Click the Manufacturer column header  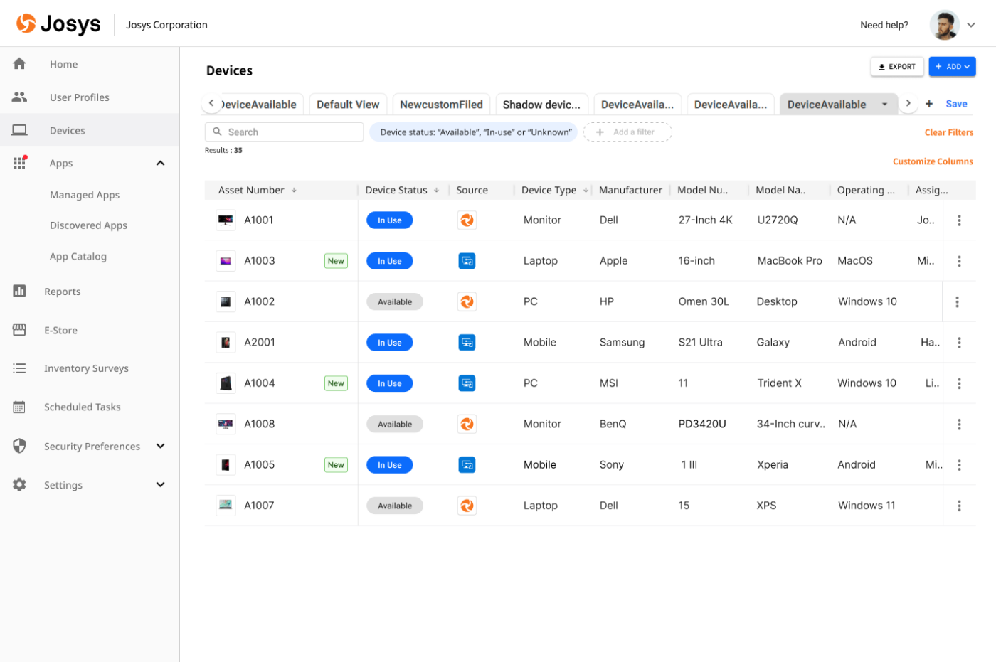point(630,191)
